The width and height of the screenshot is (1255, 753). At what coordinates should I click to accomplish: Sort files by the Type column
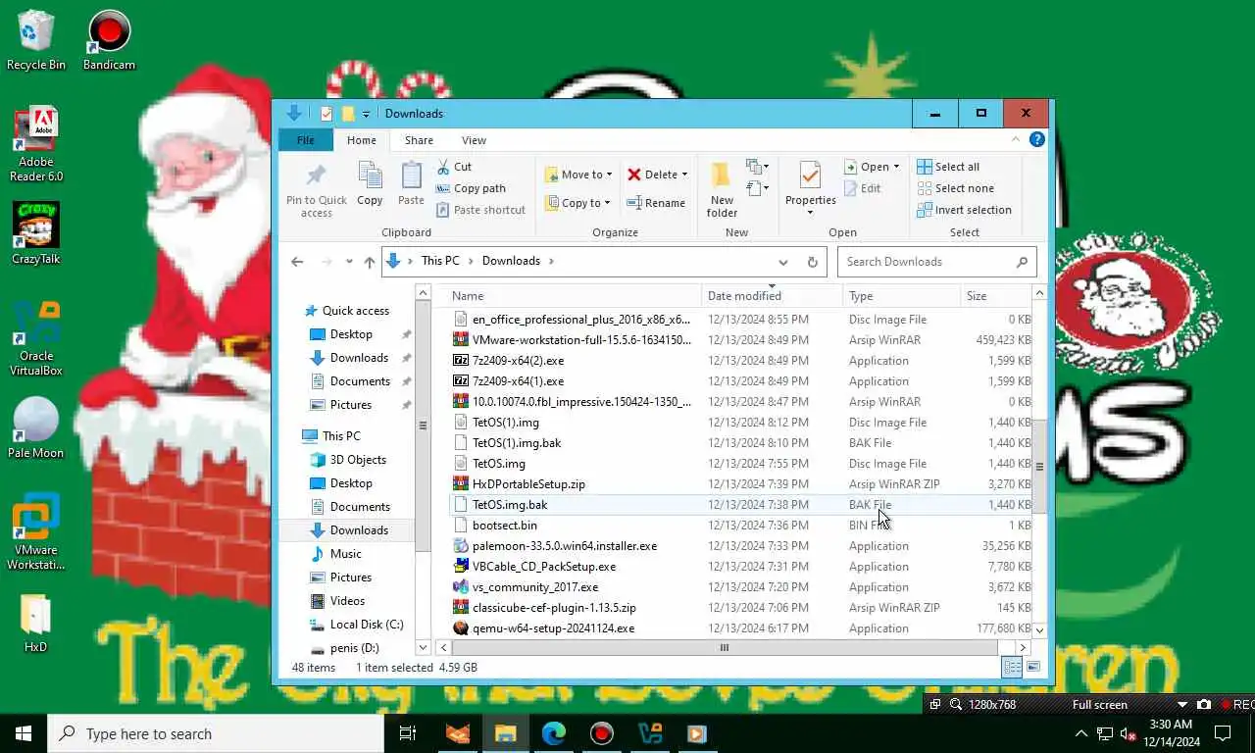tap(901, 296)
